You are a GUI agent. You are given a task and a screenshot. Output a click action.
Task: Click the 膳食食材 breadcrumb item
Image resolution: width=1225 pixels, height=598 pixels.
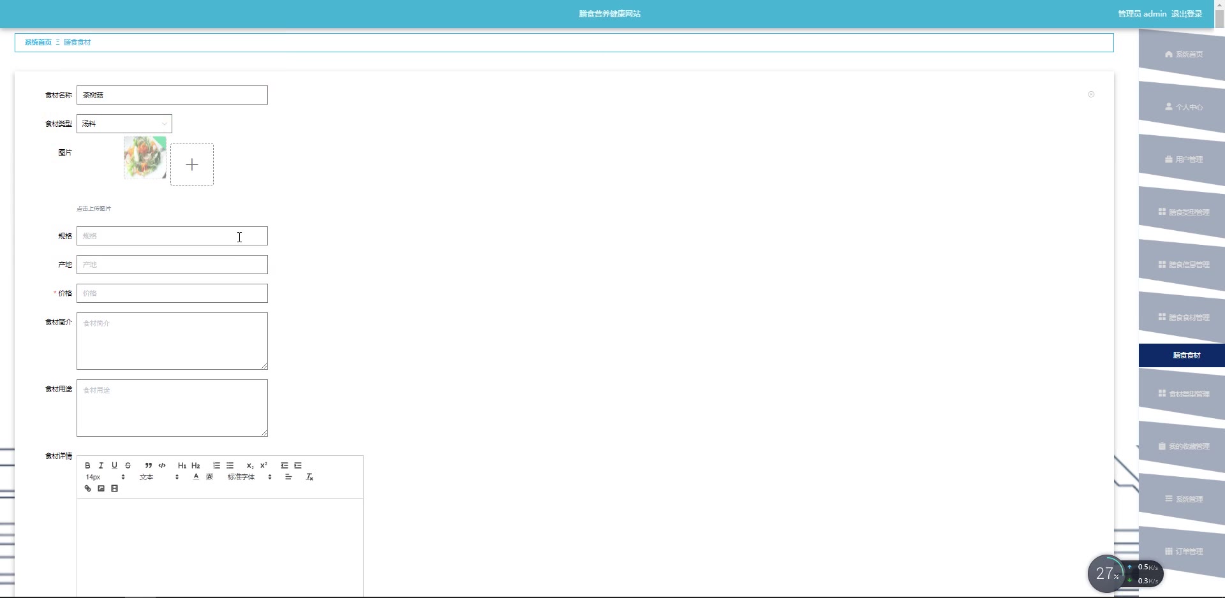tap(77, 42)
